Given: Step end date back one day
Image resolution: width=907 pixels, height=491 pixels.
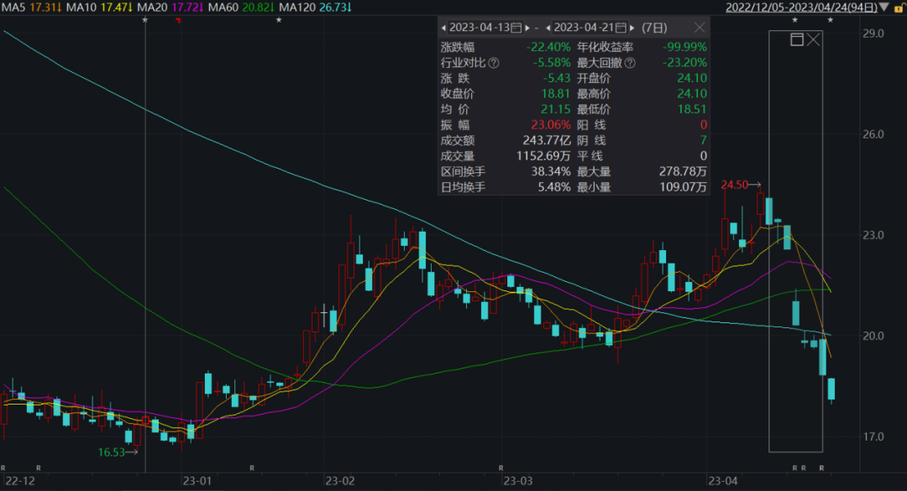Looking at the screenshot, I should coord(549,28).
